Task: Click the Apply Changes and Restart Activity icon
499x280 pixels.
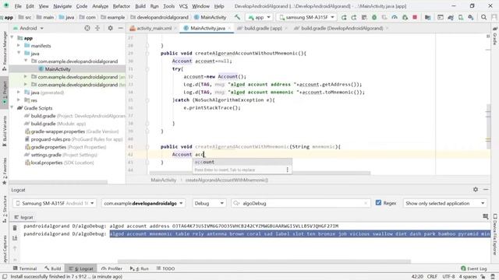Action: tap(354, 17)
